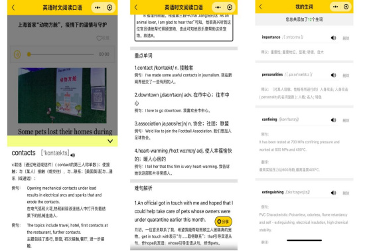Play audio for extinguishing vocabulary entry
The image size is (367, 251).
[x=333, y=193]
